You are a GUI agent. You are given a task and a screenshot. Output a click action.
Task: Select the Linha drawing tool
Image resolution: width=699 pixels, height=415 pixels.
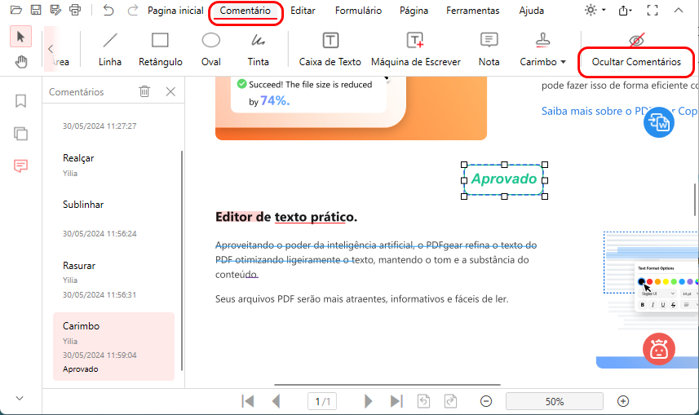pyautogui.click(x=110, y=50)
